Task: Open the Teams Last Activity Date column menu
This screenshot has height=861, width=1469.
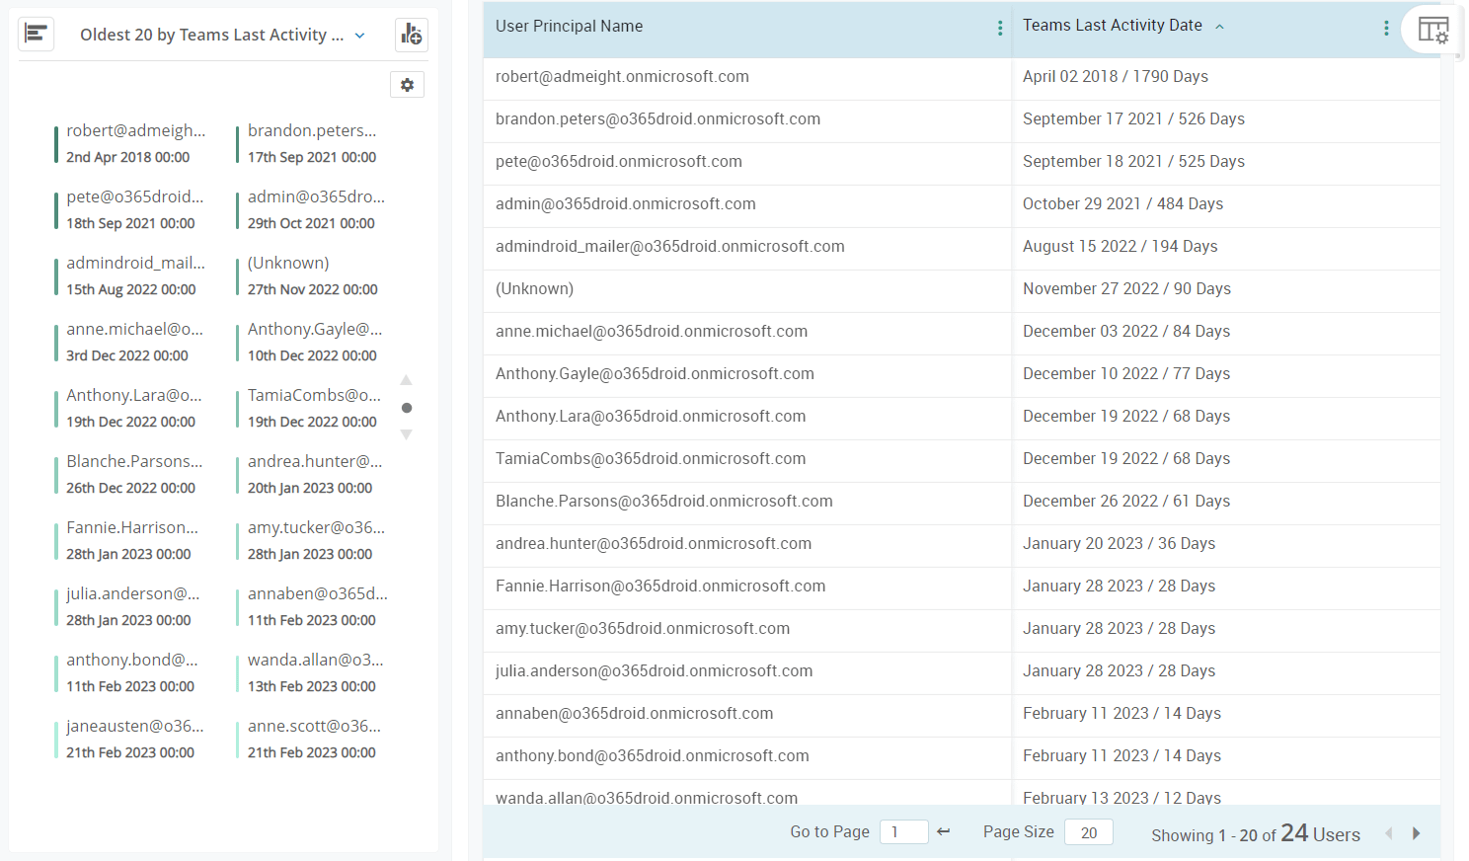Action: click(x=1386, y=28)
